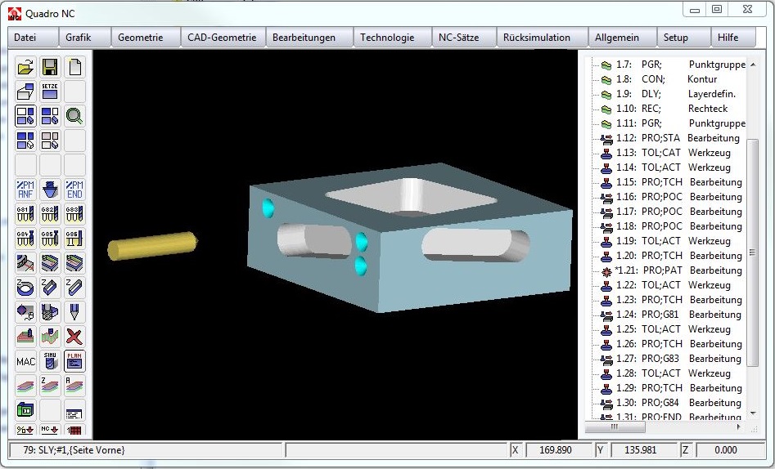This screenshot has height=469, width=775.
Task: Create a new document via blank page icon
Action: pos(74,67)
